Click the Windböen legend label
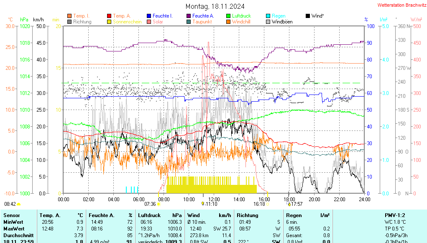This screenshot has width=427, height=243. point(282,22)
